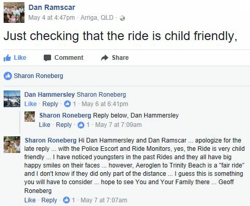The height and width of the screenshot is (206, 250).
Task: Click the globe public privacy icon
Action: click(x=122, y=18)
